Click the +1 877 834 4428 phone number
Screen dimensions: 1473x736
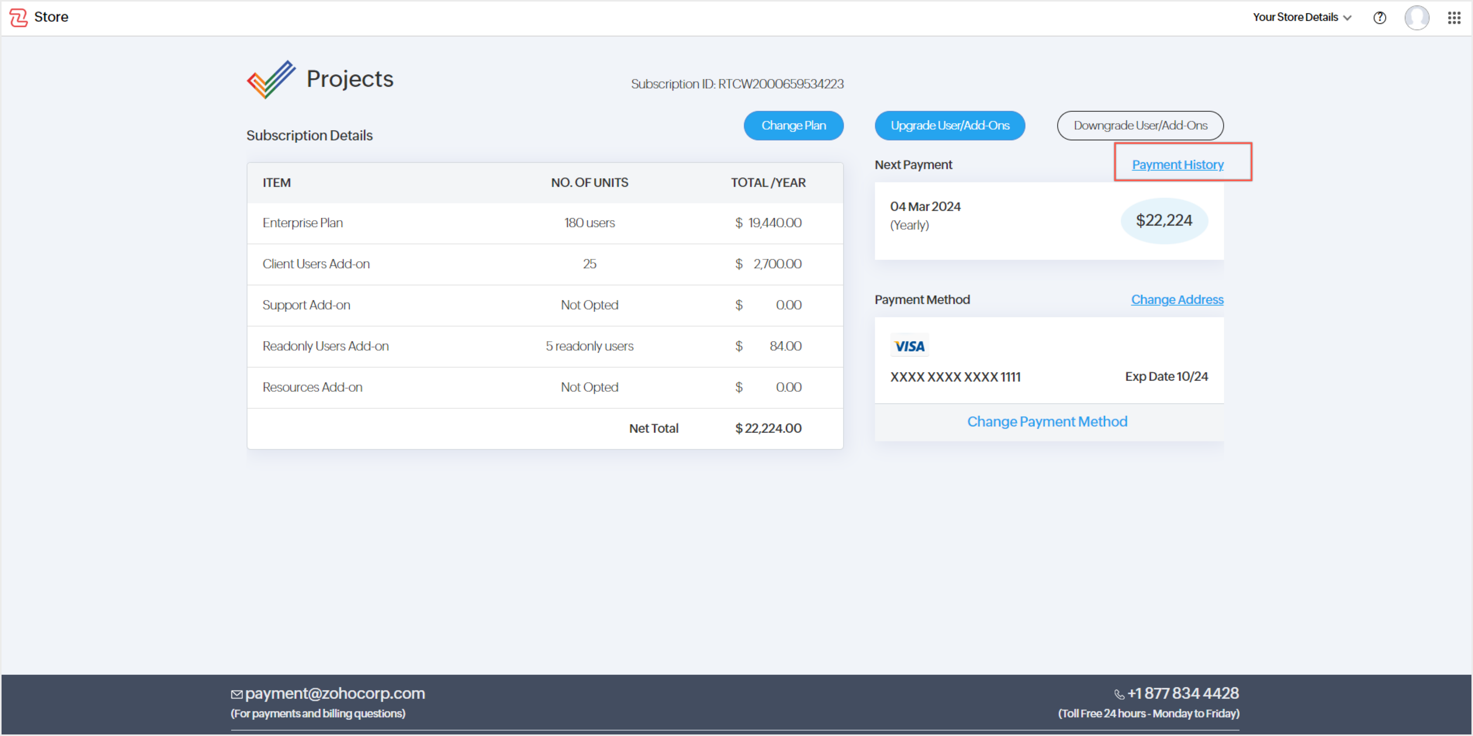[1183, 693]
